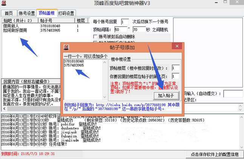
Task: Click the 回复内容（鼠标右键操作）header
Action: (26, 81)
